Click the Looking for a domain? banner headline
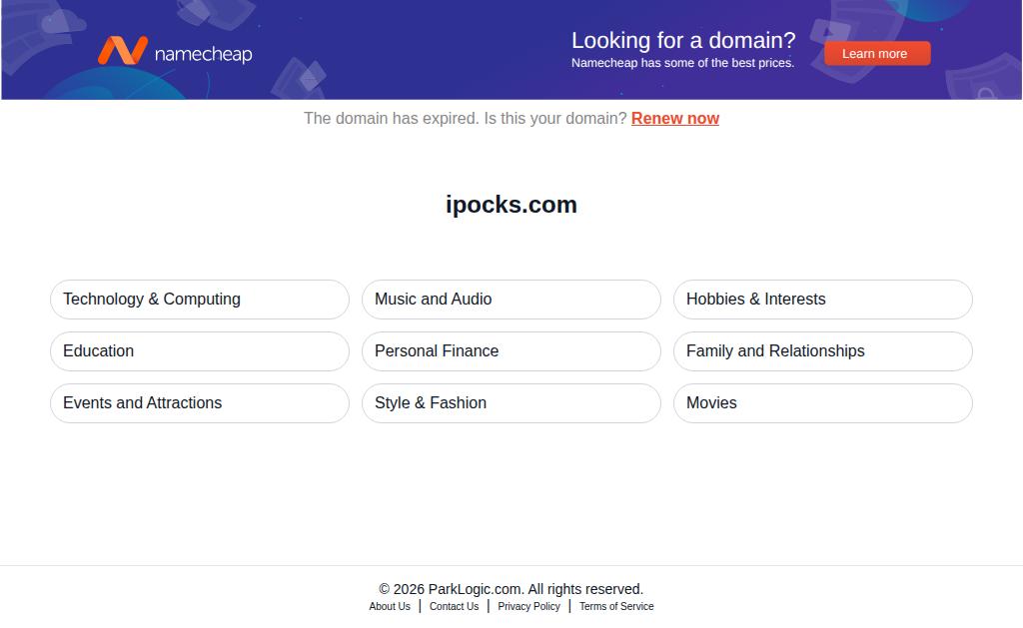 coord(683,40)
